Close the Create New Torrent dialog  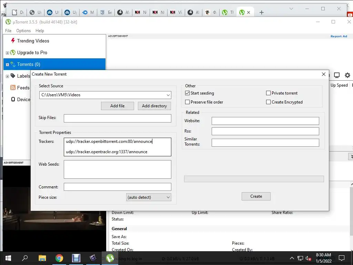tap(323, 74)
